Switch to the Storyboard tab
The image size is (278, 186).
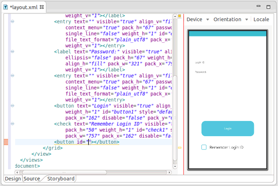pos(61,178)
